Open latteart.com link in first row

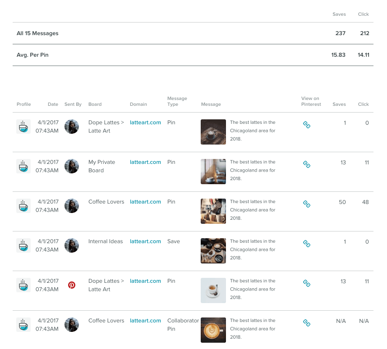pos(145,122)
